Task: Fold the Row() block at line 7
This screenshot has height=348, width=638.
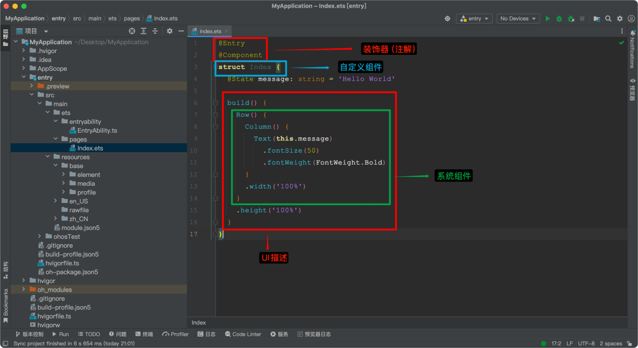Action: [216, 115]
